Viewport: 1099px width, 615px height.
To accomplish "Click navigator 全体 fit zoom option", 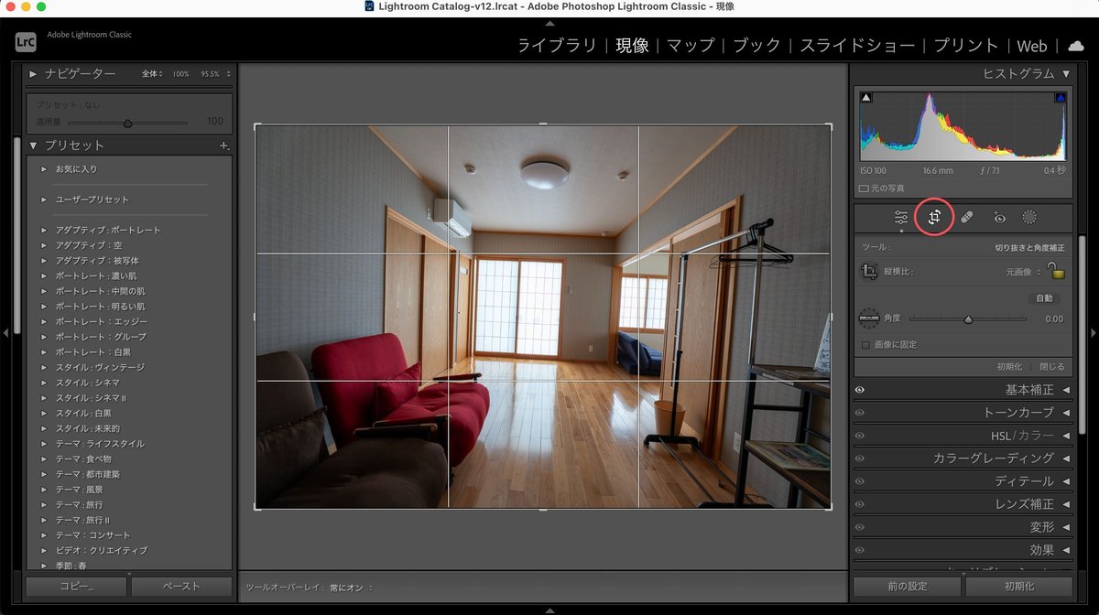I will 152,73.
